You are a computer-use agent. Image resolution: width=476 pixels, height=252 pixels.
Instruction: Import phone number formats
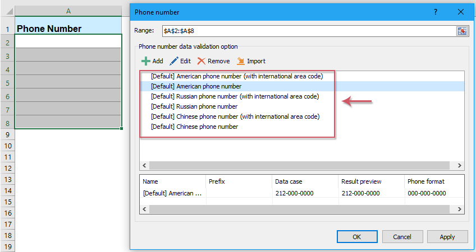coord(251,61)
